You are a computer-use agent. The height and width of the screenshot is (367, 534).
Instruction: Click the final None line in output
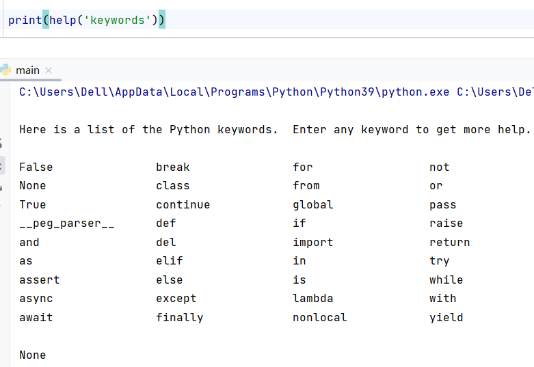32,355
